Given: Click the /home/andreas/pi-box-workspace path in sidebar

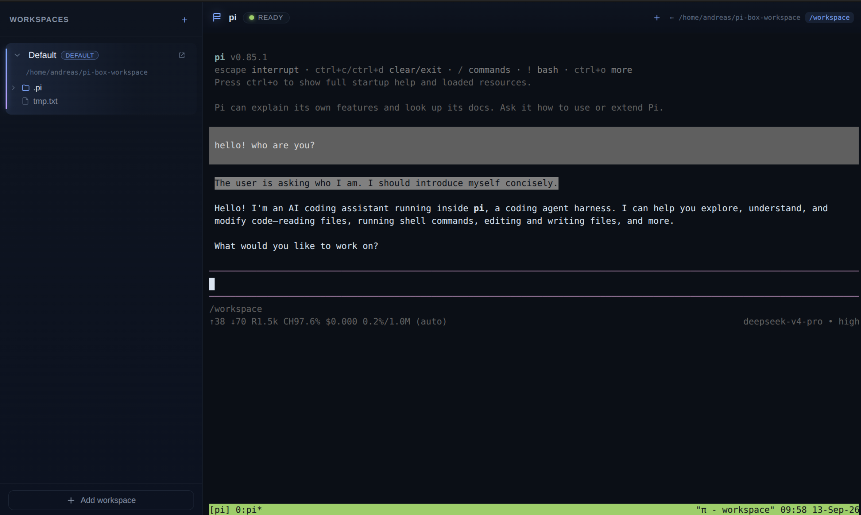Looking at the screenshot, I should pos(87,72).
